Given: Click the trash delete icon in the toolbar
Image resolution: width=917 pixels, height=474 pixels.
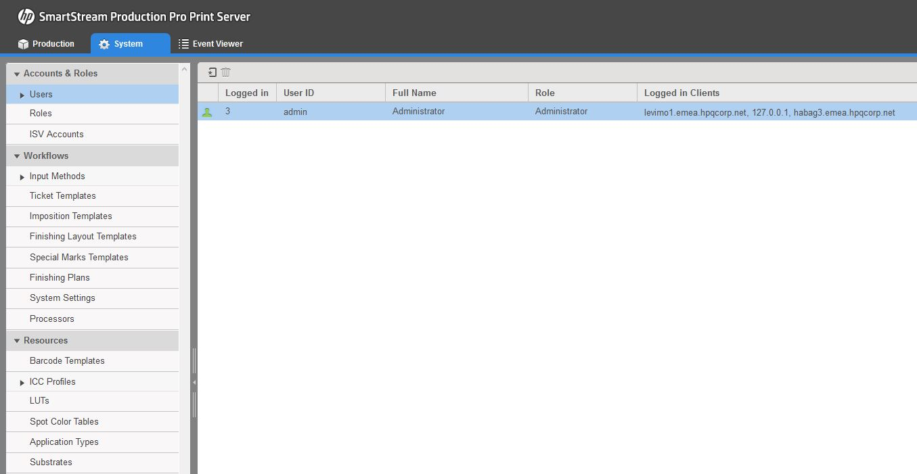Looking at the screenshot, I should point(226,71).
